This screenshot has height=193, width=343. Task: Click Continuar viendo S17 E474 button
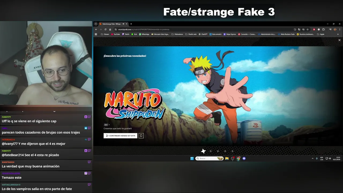click(121, 136)
